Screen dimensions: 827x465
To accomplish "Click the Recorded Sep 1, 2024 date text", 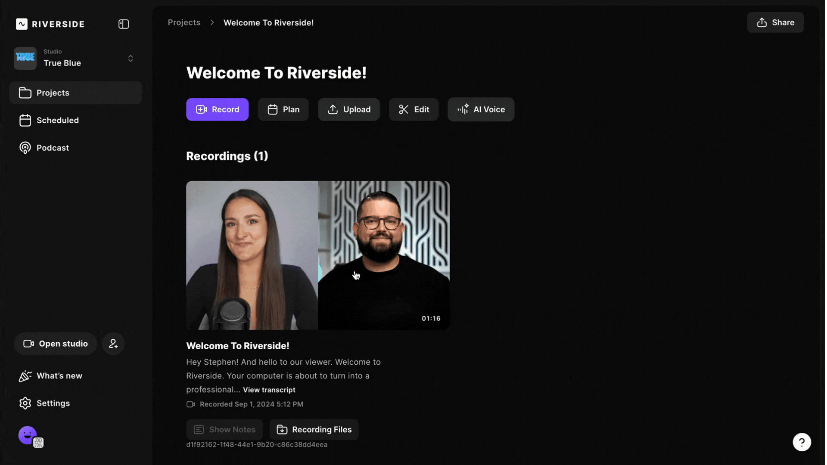I will coord(252,404).
